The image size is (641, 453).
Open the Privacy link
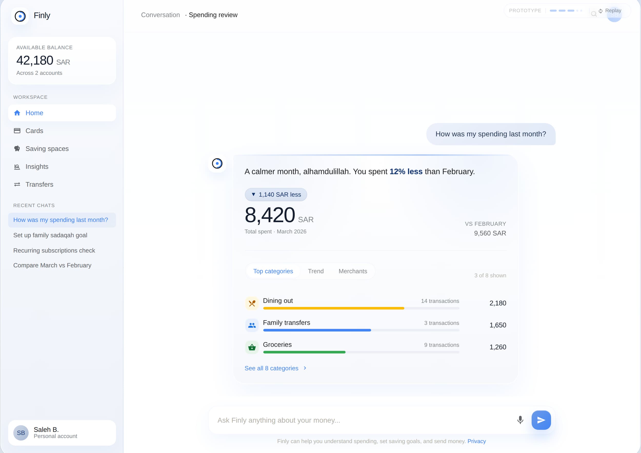[477, 441]
